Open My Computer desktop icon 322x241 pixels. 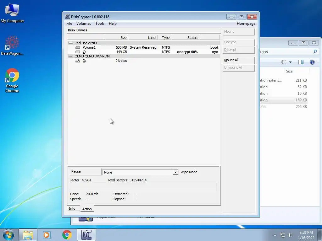pos(12,13)
